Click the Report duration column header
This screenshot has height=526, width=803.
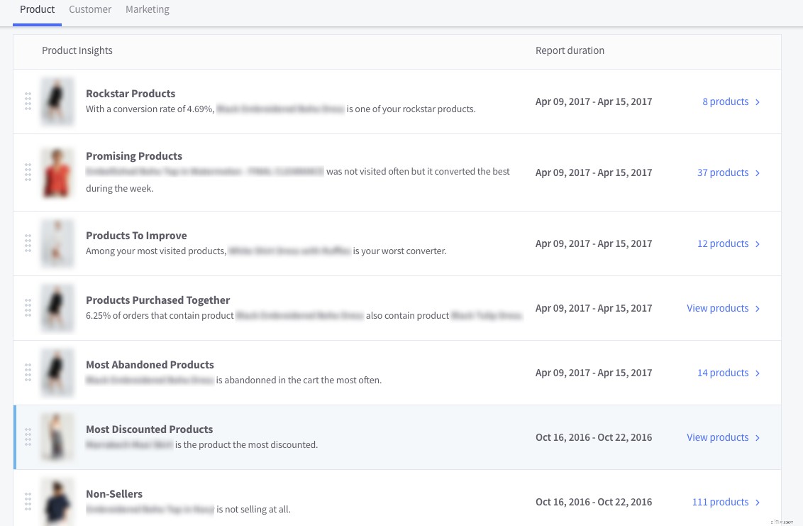tap(570, 50)
